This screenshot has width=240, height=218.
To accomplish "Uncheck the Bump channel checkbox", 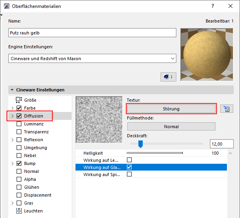I will click(19, 163).
